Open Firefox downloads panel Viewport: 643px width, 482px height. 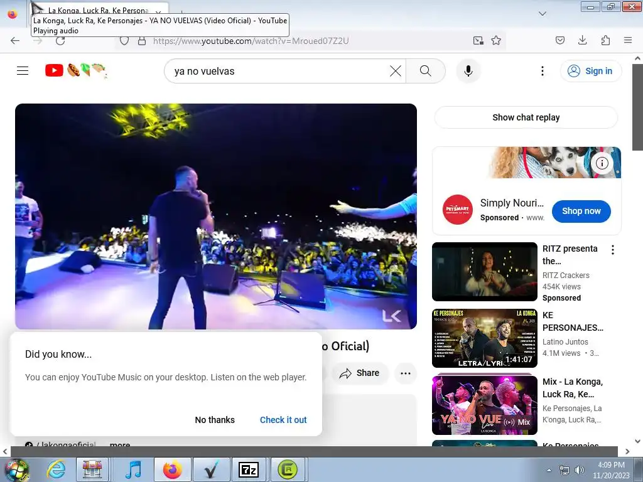pyautogui.click(x=582, y=40)
